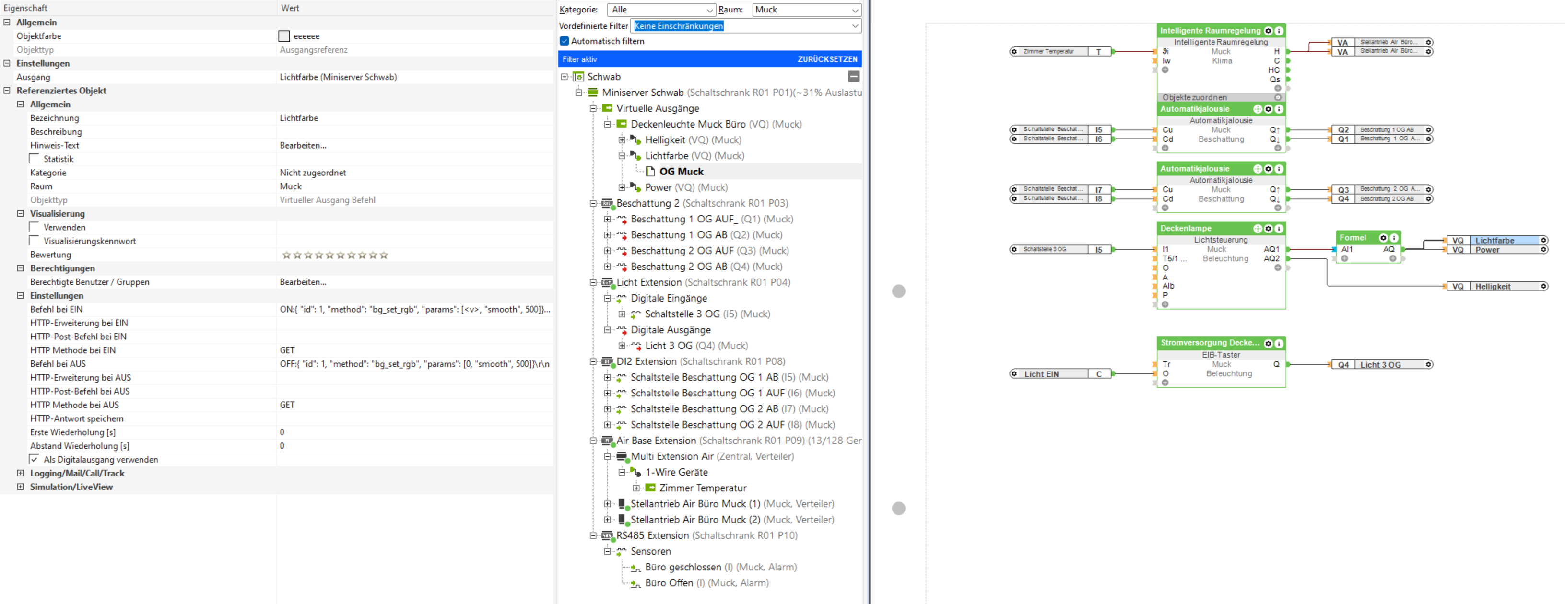The width and height of the screenshot is (1565, 604).
Task: Open settings gear on Formel block
Action: [x=1383, y=238]
